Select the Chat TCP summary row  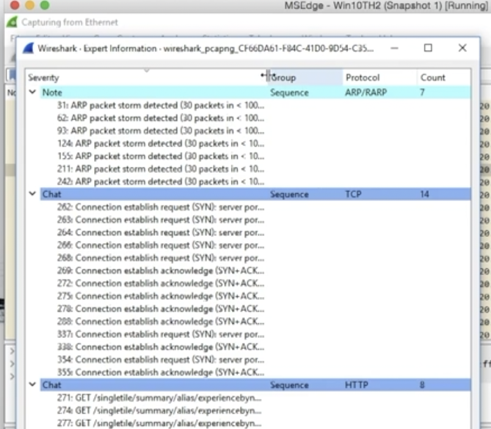255,194
